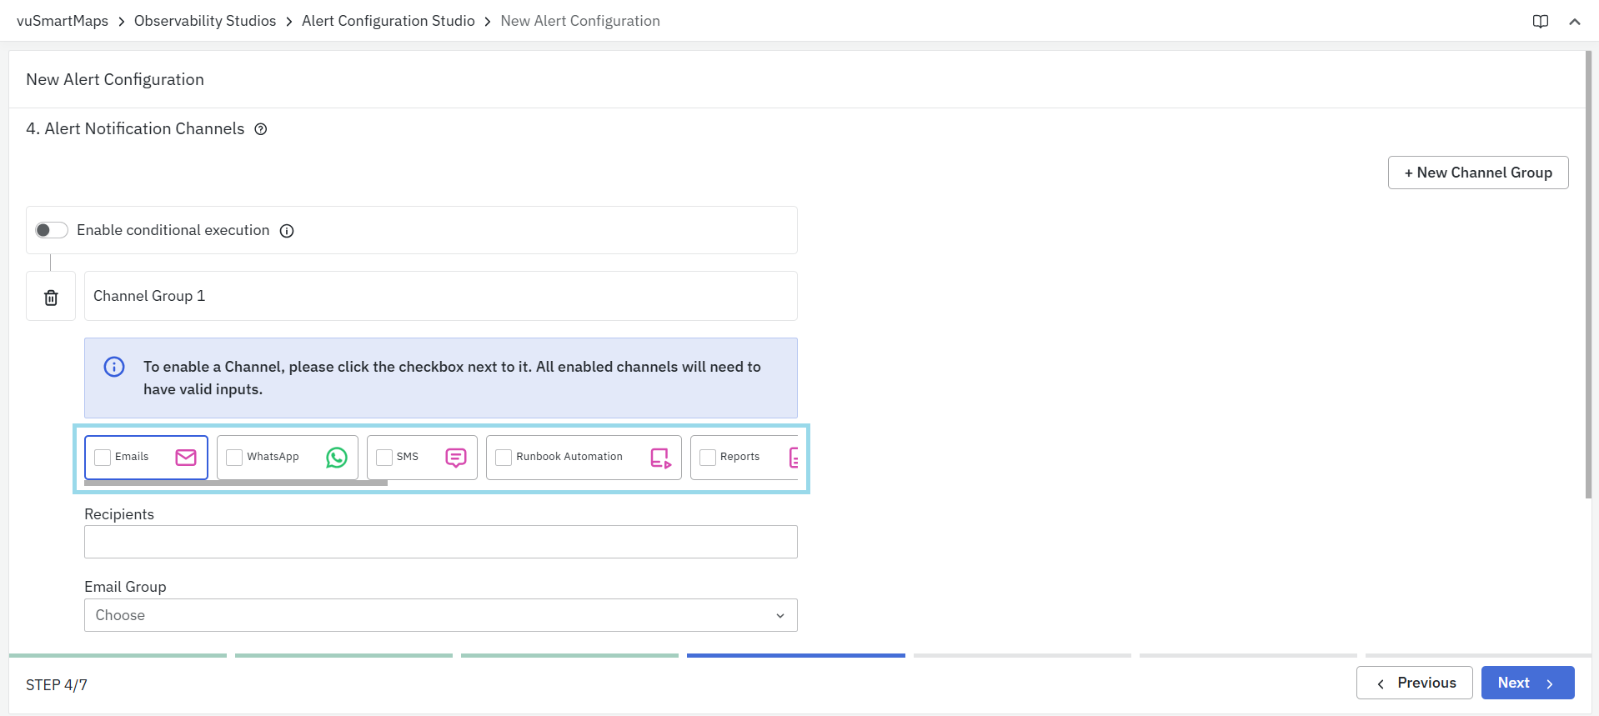Enable the WhatsApp channel checkbox

tap(235, 458)
